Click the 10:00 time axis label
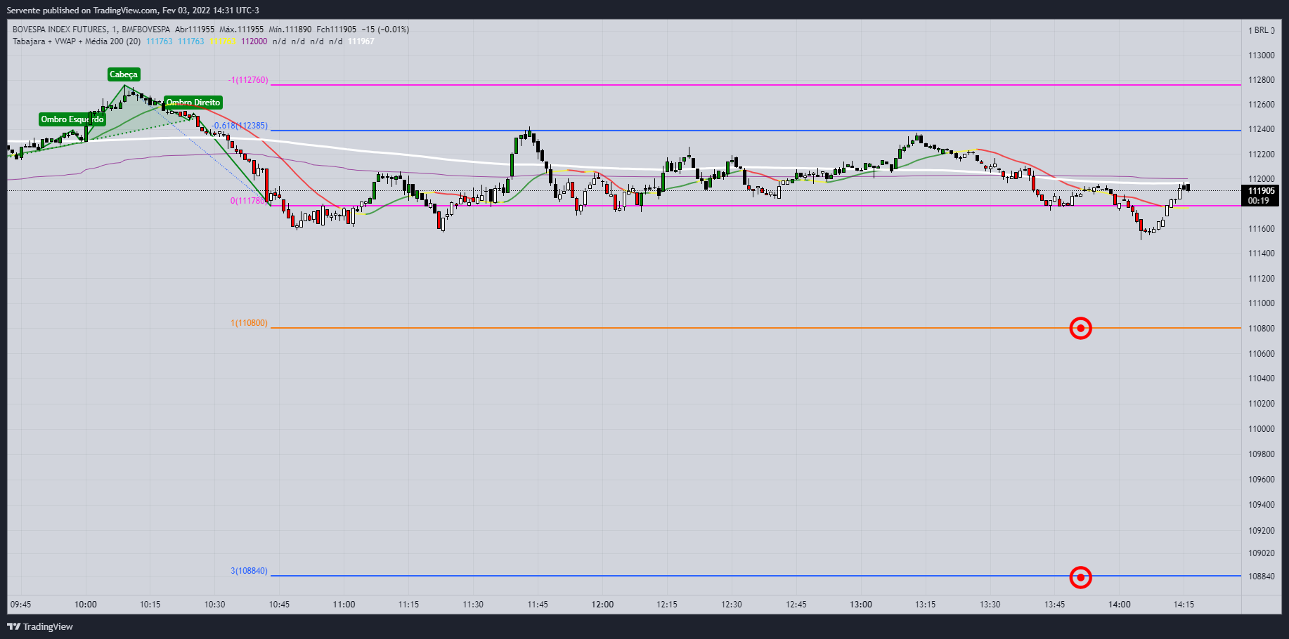This screenshot has height=639, width=1289. tap(86, 605)
